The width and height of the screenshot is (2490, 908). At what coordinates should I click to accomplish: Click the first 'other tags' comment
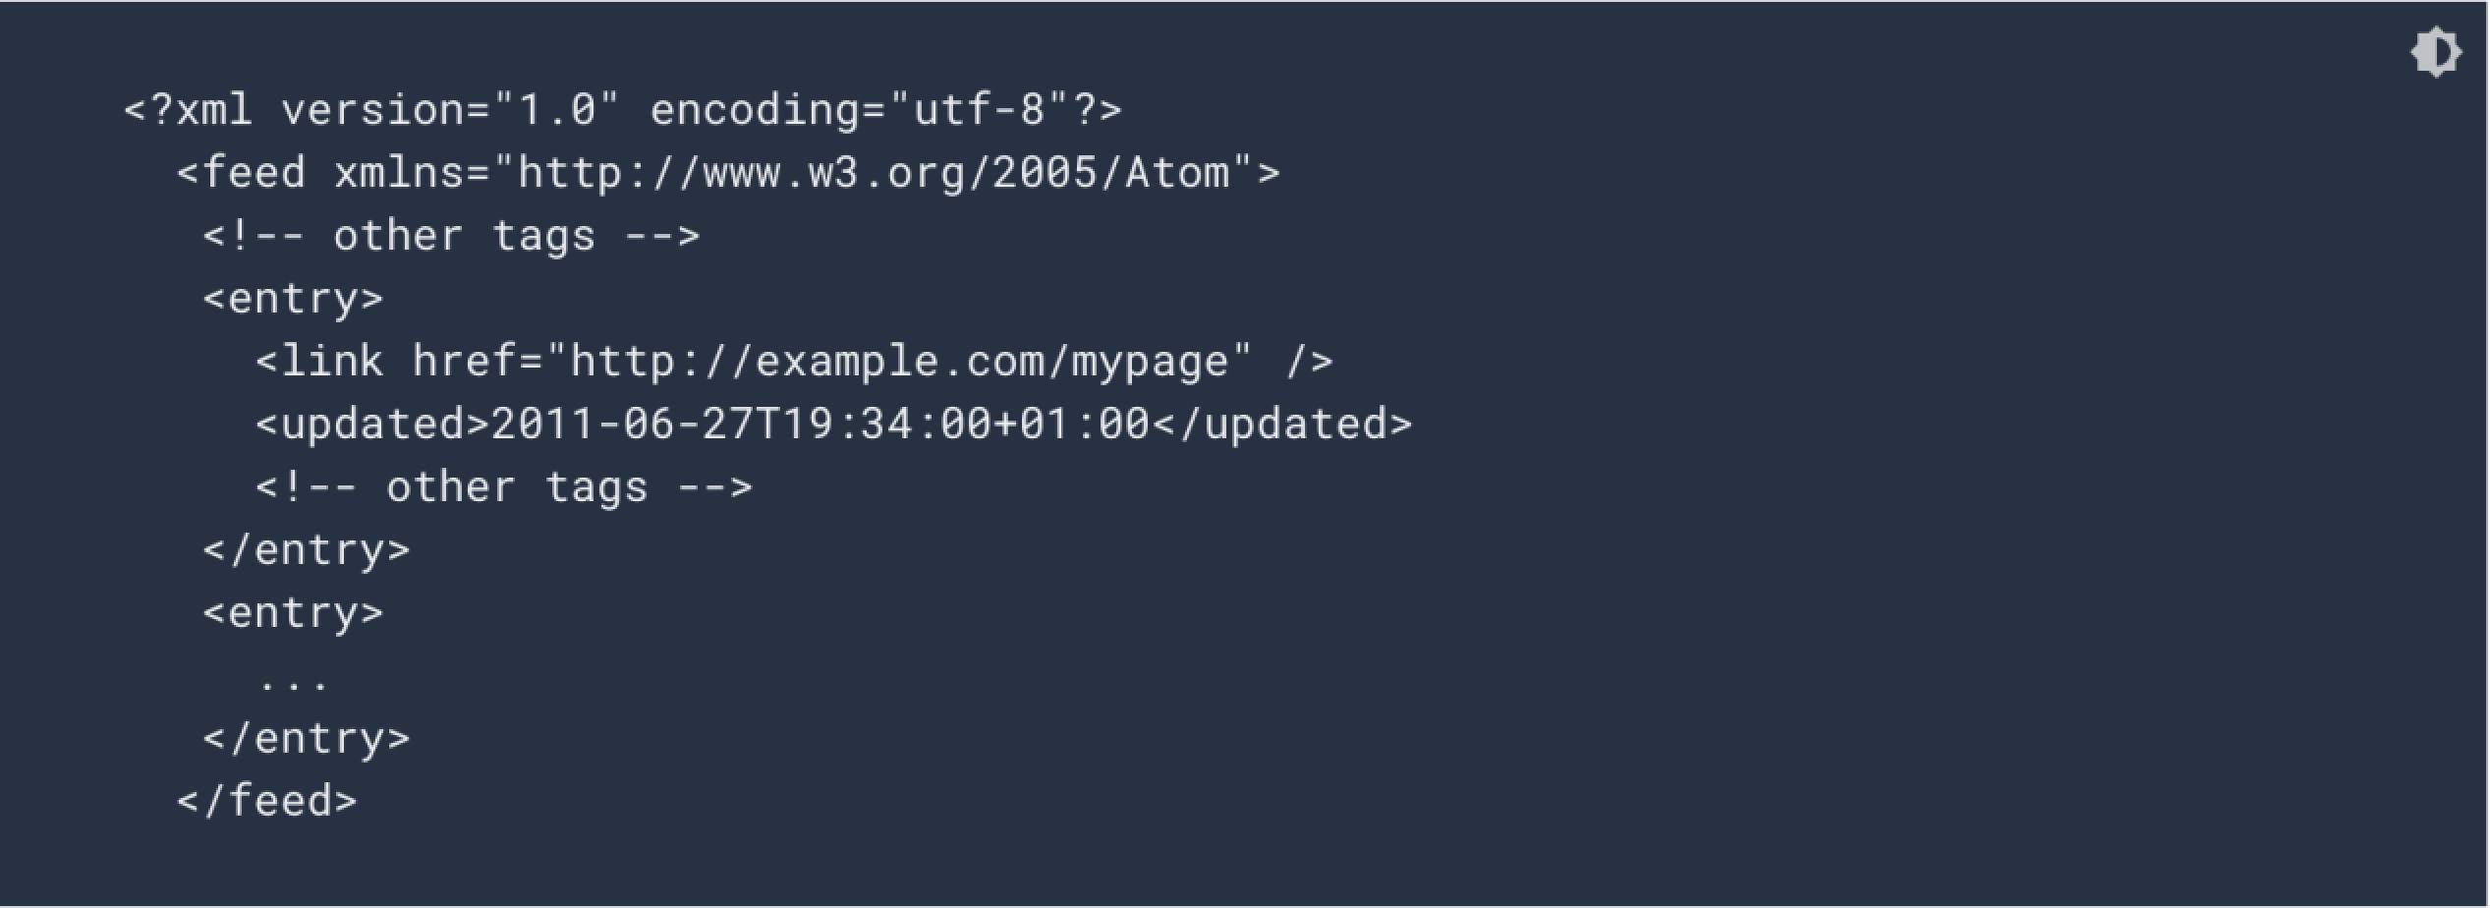tap(451, 237)
